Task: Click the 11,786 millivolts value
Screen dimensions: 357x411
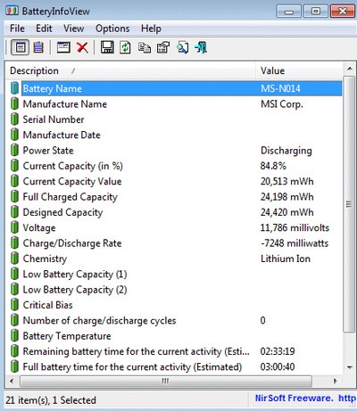Action: click(x=295, y=227)
